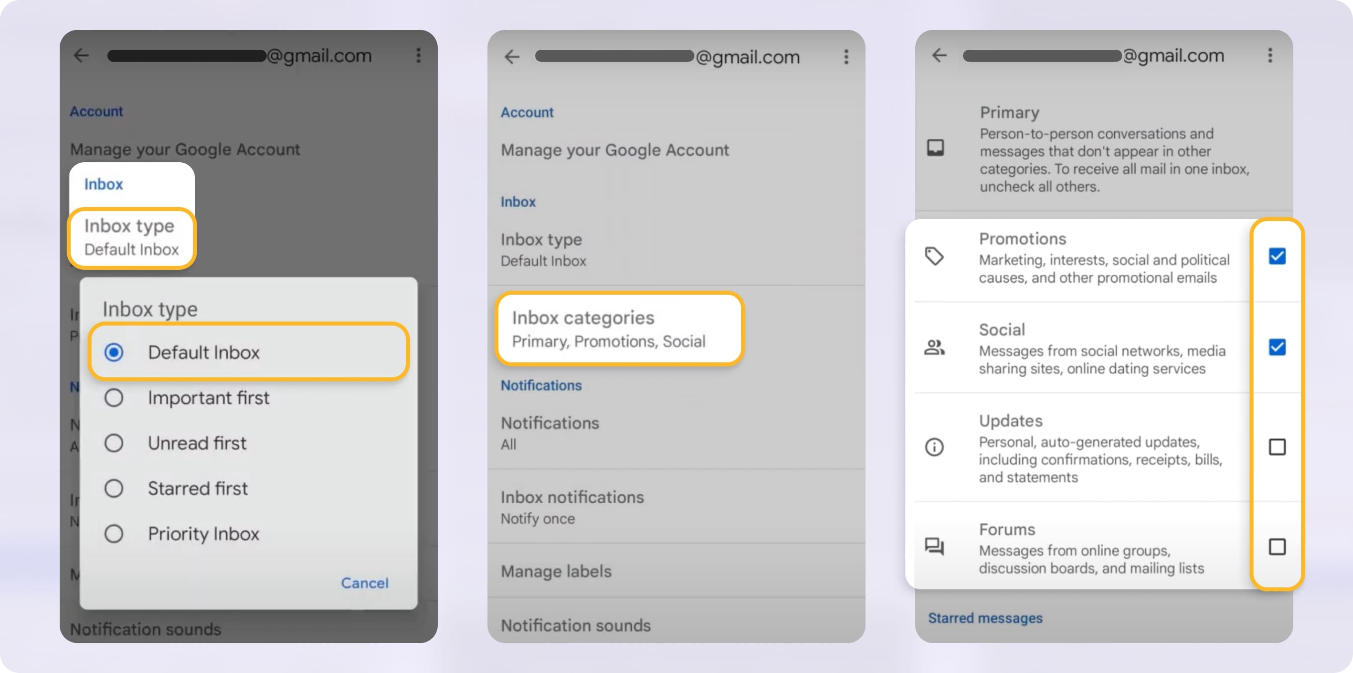Screen dimensions: 1353x673
Task: Open Notification sounds settings
Action: [576, 625]
